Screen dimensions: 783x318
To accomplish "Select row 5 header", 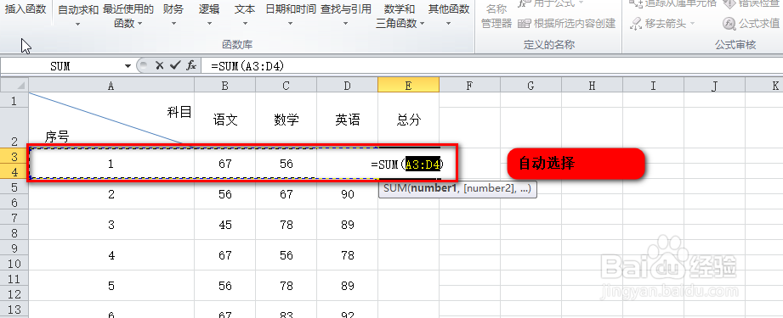I will [14, 187].
